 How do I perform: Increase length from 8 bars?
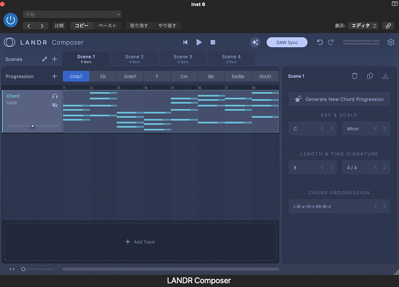[331, 167]
